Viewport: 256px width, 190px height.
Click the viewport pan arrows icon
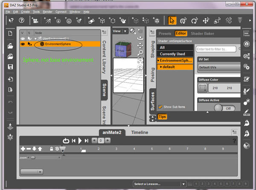pos(140,46)
